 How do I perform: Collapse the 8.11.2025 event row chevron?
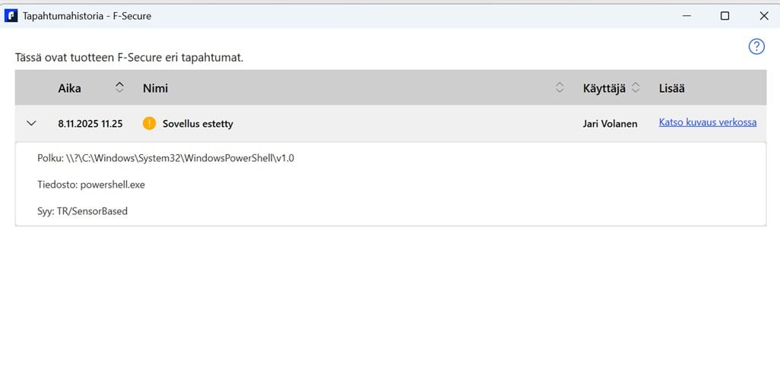pyautogui.click(x=31, y=123)
